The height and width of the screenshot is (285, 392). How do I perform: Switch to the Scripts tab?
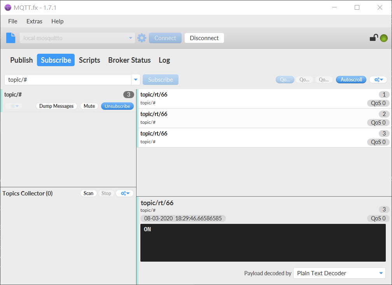click(89, 60)
